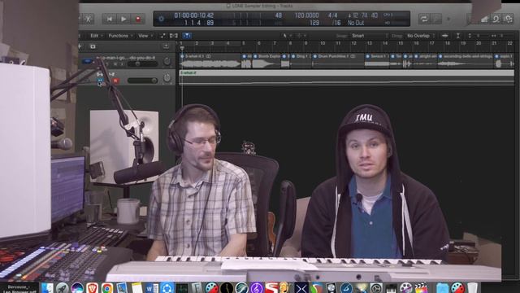This screenshot has height=293, width=520.
Task: Open Brave browser from the Dock
Action: pos(92,288)
